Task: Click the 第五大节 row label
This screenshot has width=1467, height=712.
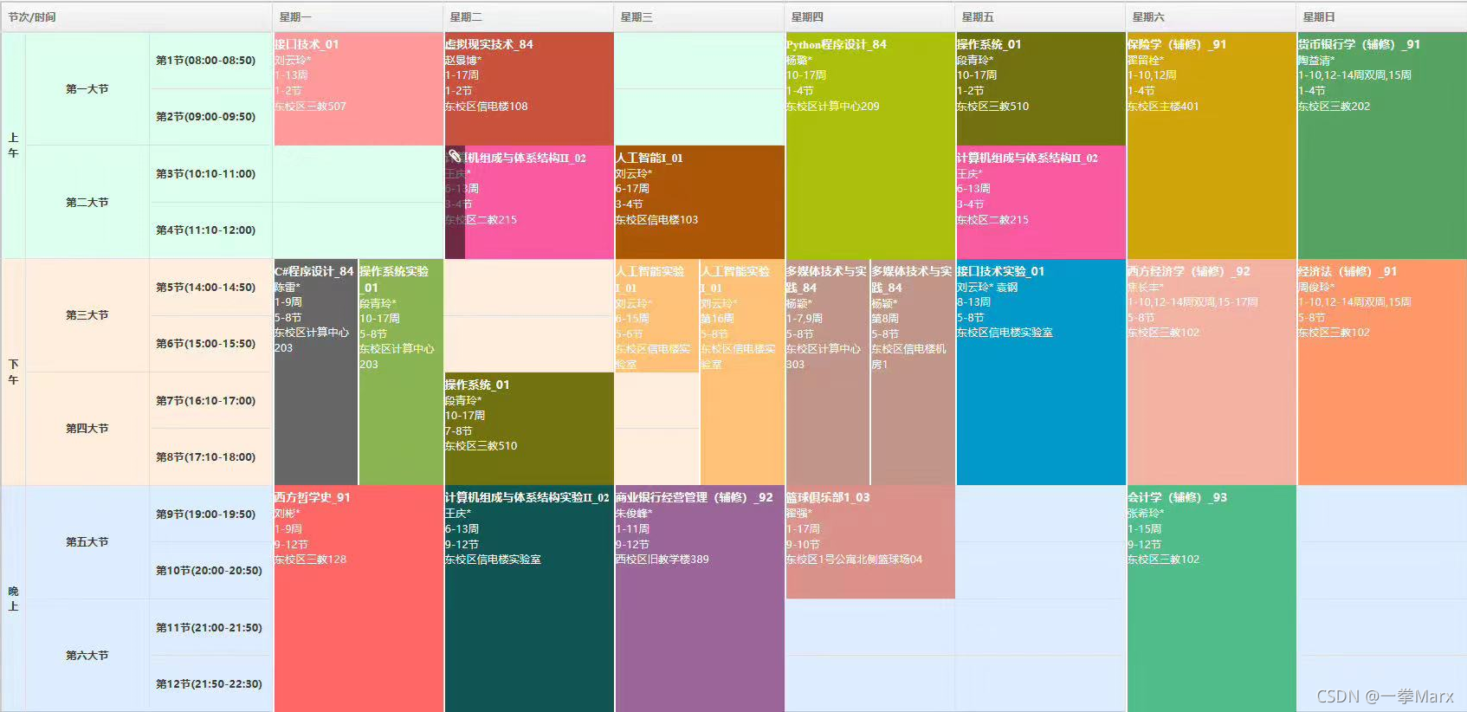Action: click(x=87, y=542)
